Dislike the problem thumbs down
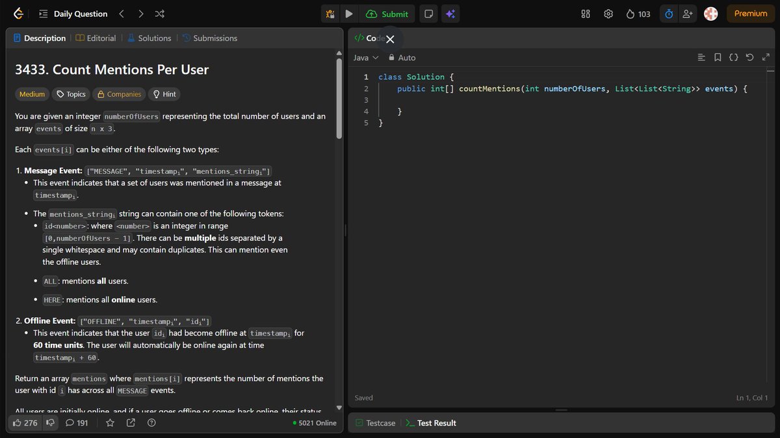 (50, 423)
